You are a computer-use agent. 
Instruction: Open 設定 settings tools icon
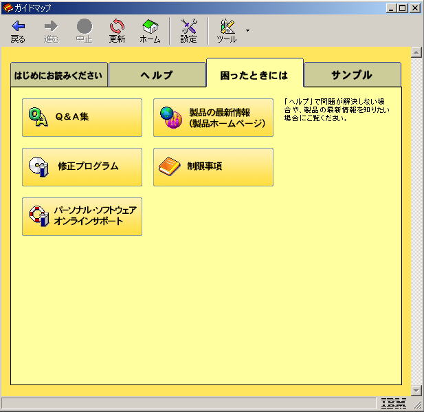pyautogui.click(x=188, y=26)
